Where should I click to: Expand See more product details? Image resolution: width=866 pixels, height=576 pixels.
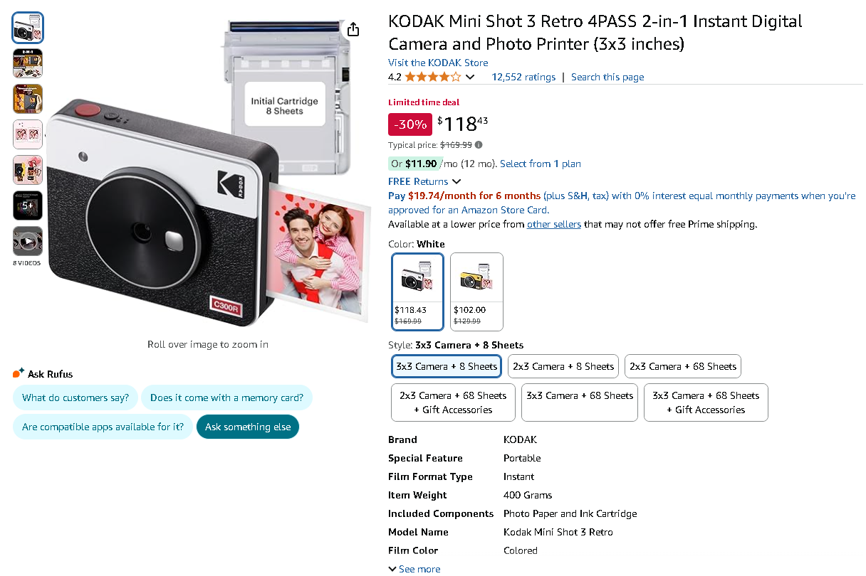click(x=414, y=569)
